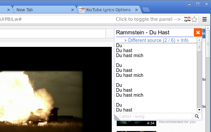Click the YouTube search box on page

53,33
